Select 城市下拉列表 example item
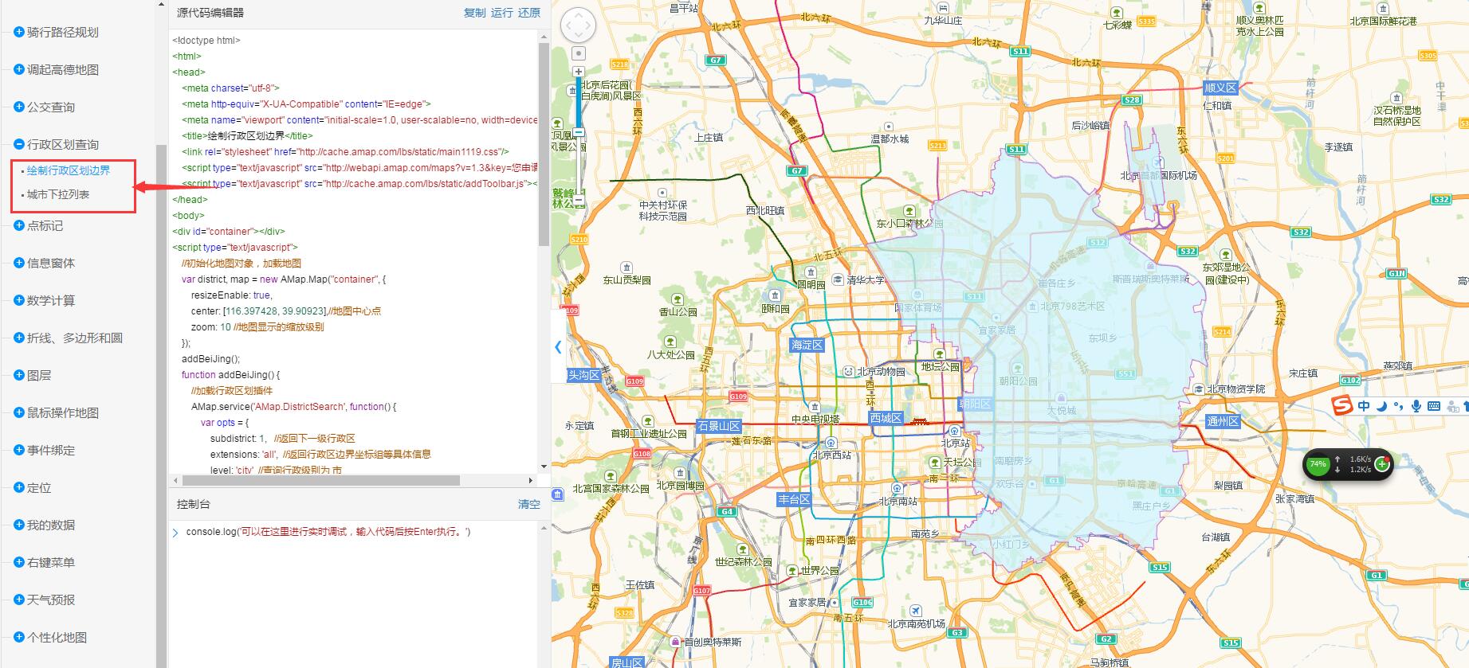This screenshot has height=668, width=1469. 58,194
